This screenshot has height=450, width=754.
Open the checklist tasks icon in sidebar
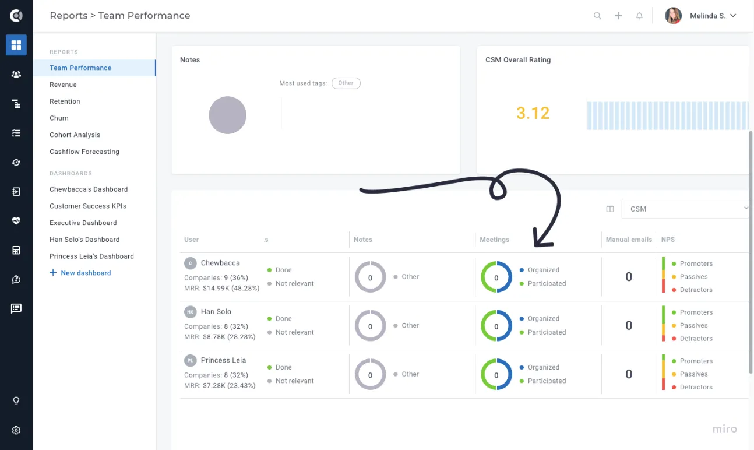pos(16,133)
